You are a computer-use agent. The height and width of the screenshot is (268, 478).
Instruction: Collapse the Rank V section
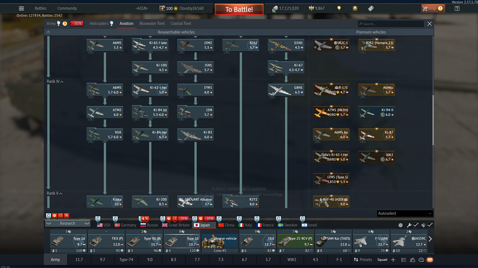pos(54,193)
